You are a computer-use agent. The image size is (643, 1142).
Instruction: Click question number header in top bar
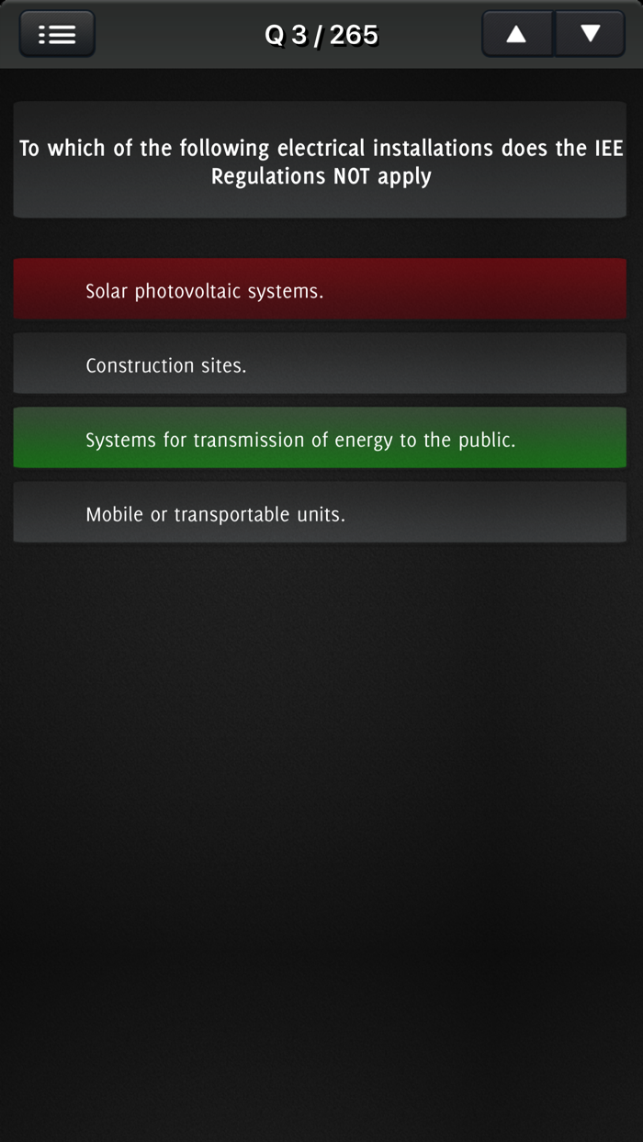tap(321, 35)
